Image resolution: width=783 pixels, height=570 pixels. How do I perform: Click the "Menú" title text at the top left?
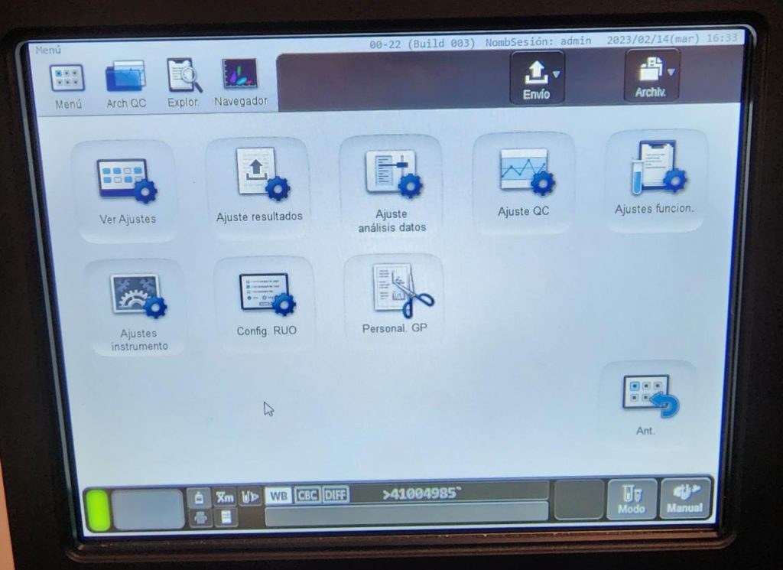coord(48,50)
